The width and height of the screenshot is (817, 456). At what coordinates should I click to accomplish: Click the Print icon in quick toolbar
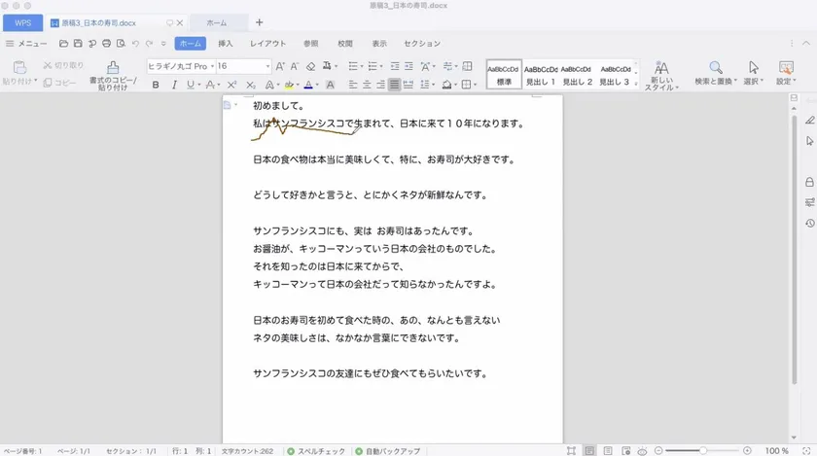click(106, 44)
